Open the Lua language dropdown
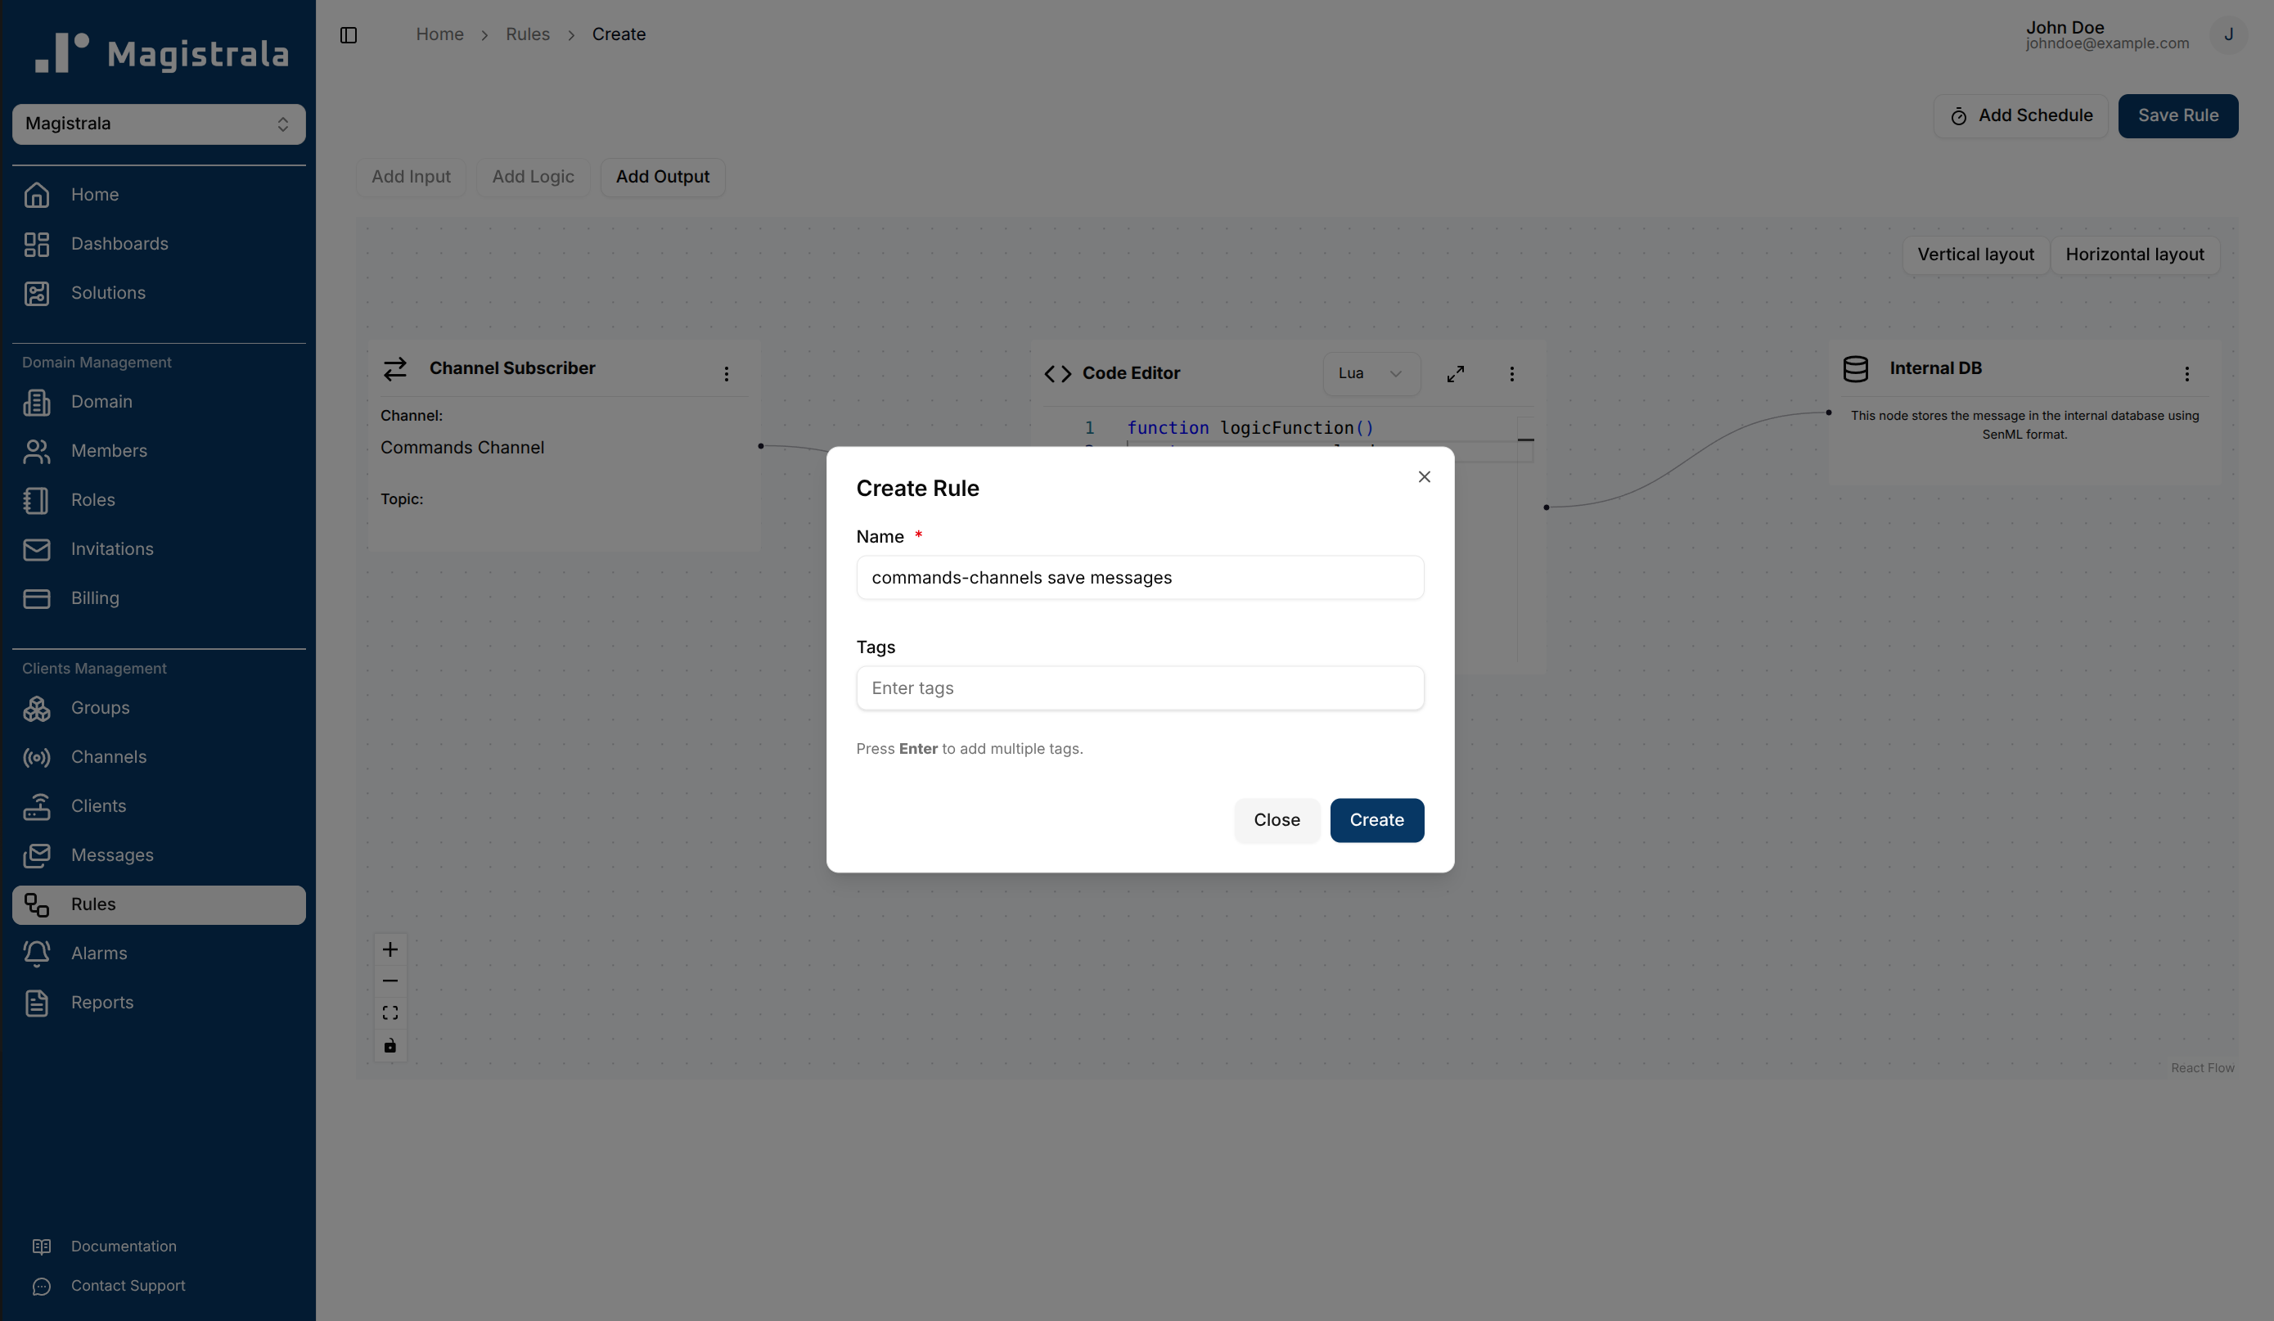 1371,373
